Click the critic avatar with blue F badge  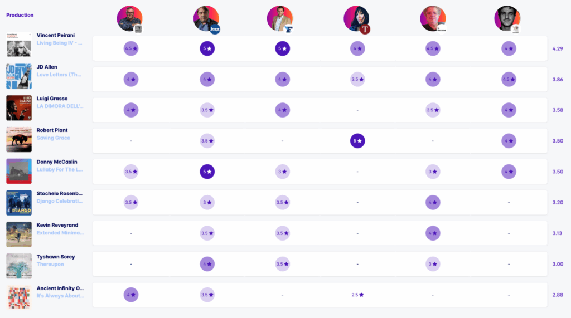click(280, 18)
